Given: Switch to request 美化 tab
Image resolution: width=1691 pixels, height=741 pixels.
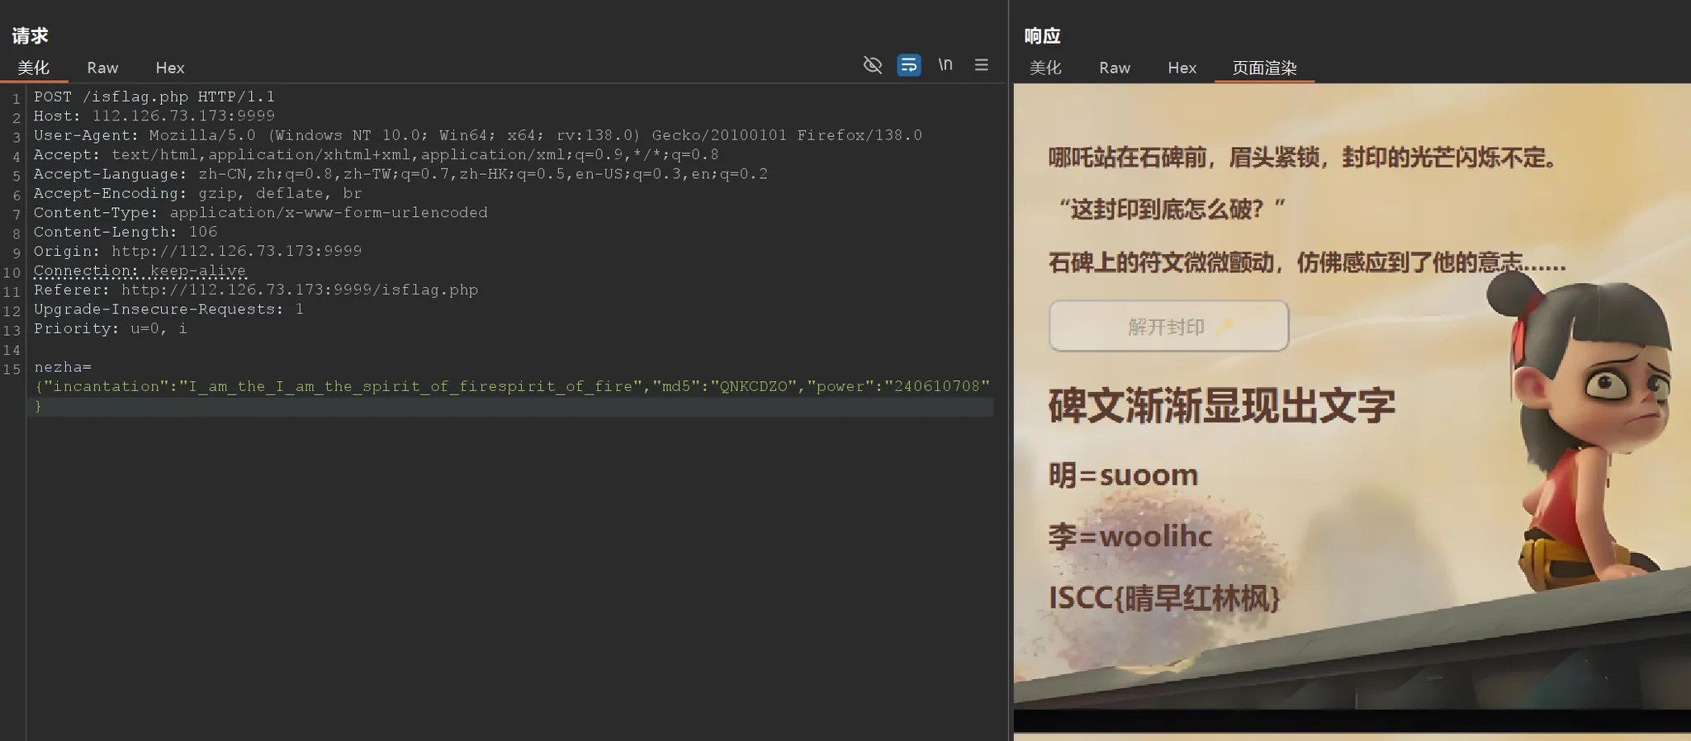Looking at the screenshot, I should coord(34,68).
